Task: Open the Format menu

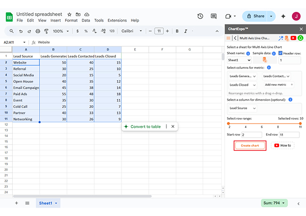Action: tap(71, 21)
